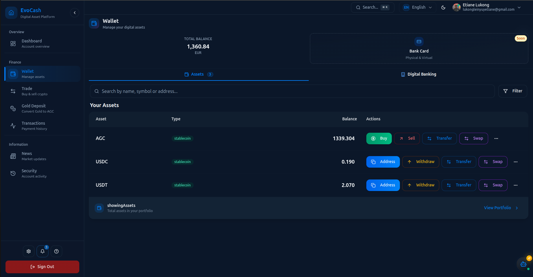
Task: Click the News market updates icon
Action: 13,156
